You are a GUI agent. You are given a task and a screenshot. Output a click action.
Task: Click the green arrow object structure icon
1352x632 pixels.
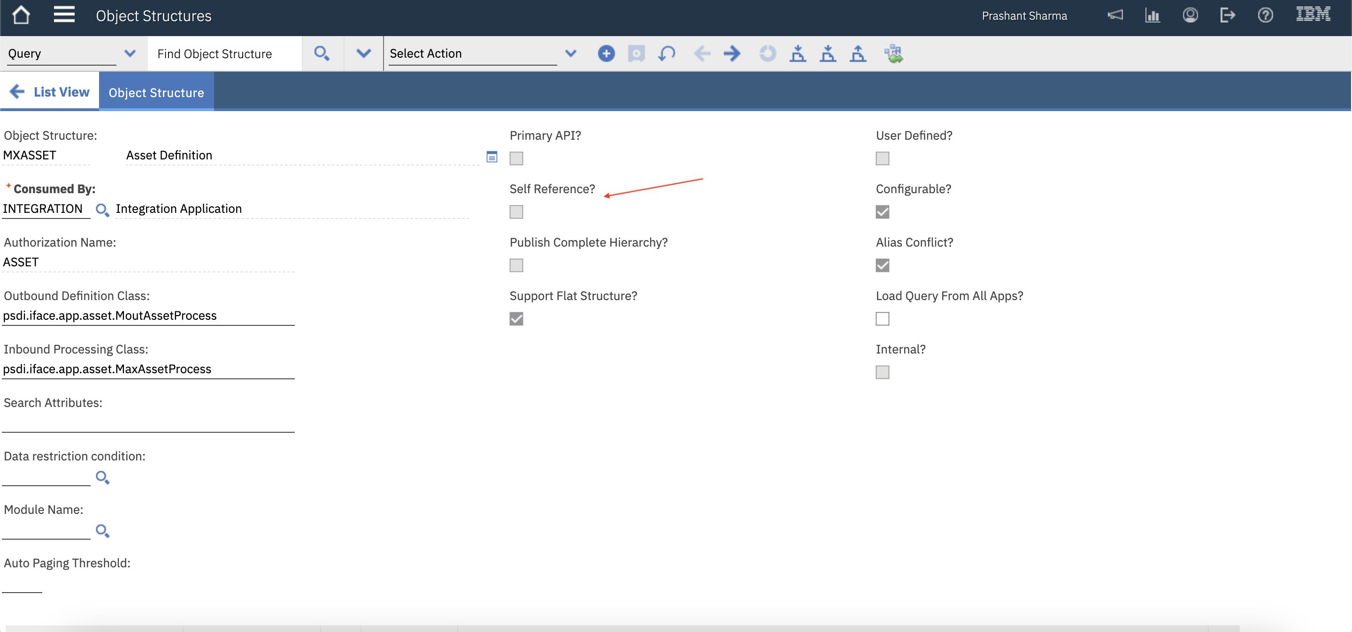[x=893, y=53]
